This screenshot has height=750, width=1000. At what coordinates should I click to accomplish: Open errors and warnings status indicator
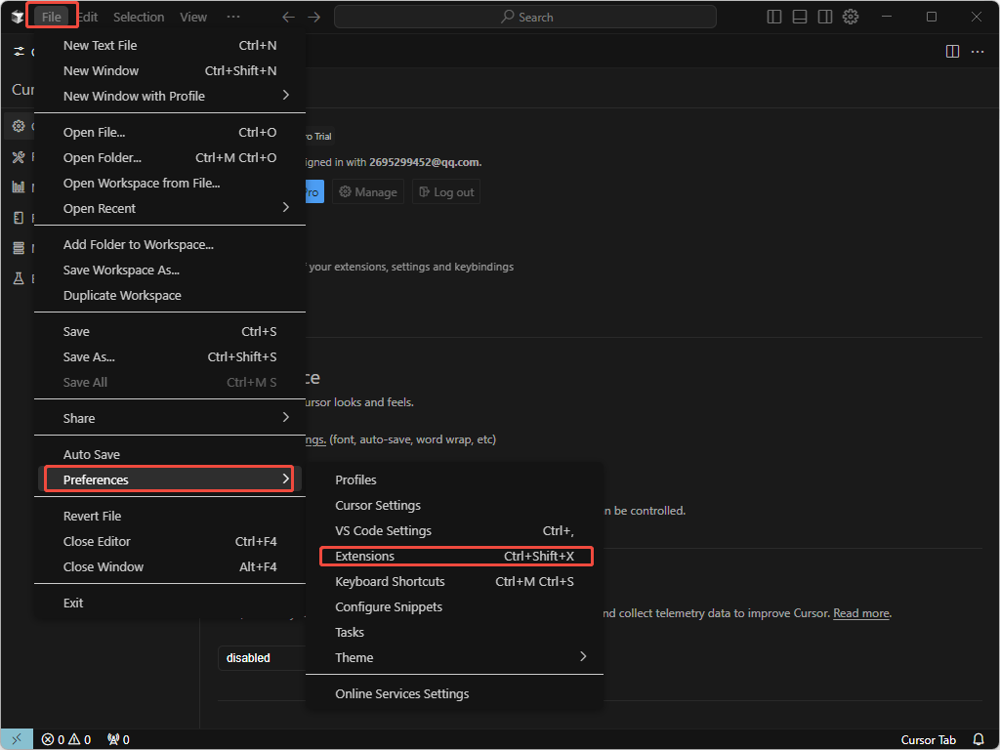pyautogui.click(x=66, y=739)
